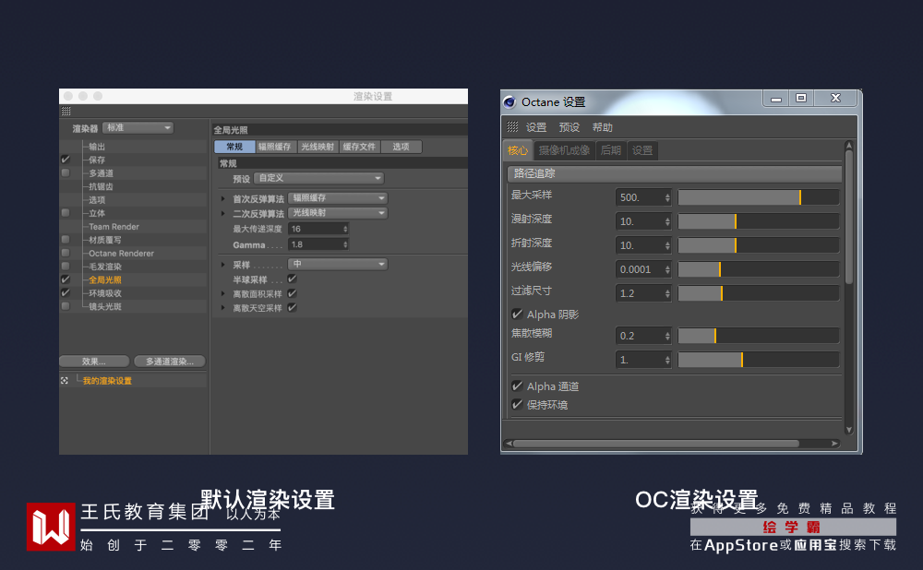Expand the 离散天空采样 disclosure triangle
This screenshot has height=570, width=923.
(223, 308)
